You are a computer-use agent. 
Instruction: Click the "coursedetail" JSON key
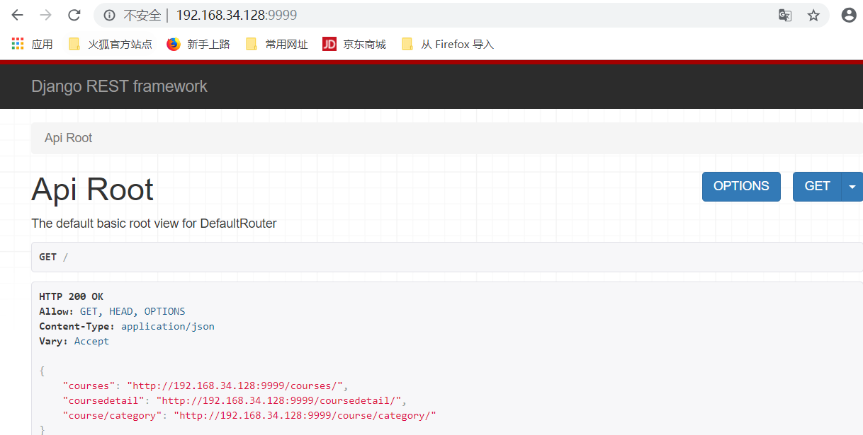pos(103,400)
